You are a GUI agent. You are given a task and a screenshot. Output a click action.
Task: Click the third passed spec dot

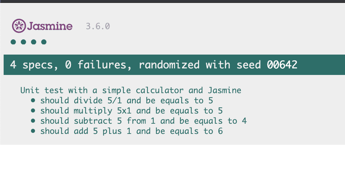point(34,42)
